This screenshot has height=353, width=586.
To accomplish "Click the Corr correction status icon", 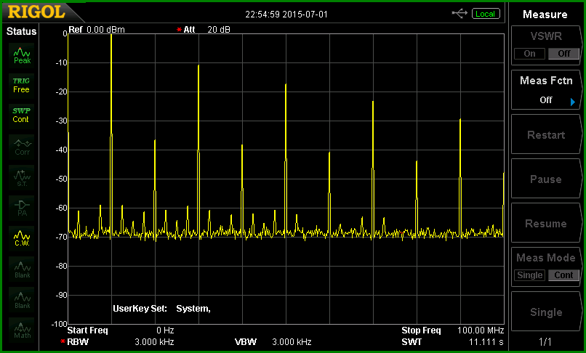I will pyautogui.click(x=22, y=147).
